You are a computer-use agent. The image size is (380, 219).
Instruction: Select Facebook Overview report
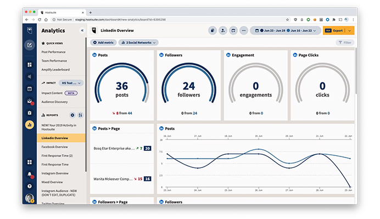(54, 147)
